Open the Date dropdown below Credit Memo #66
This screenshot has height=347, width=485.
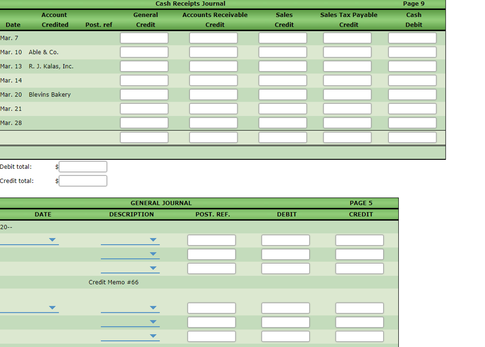52,308
